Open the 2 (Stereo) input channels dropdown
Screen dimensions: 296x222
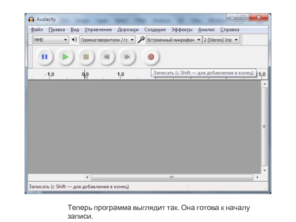(221, 40)
